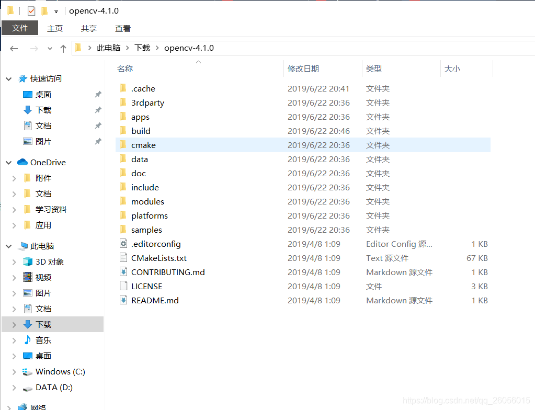Image resolution: width=535 pixels, height=410 pixels.
Task: Collapse the OneDrive tree section
Action: (9, 163)
